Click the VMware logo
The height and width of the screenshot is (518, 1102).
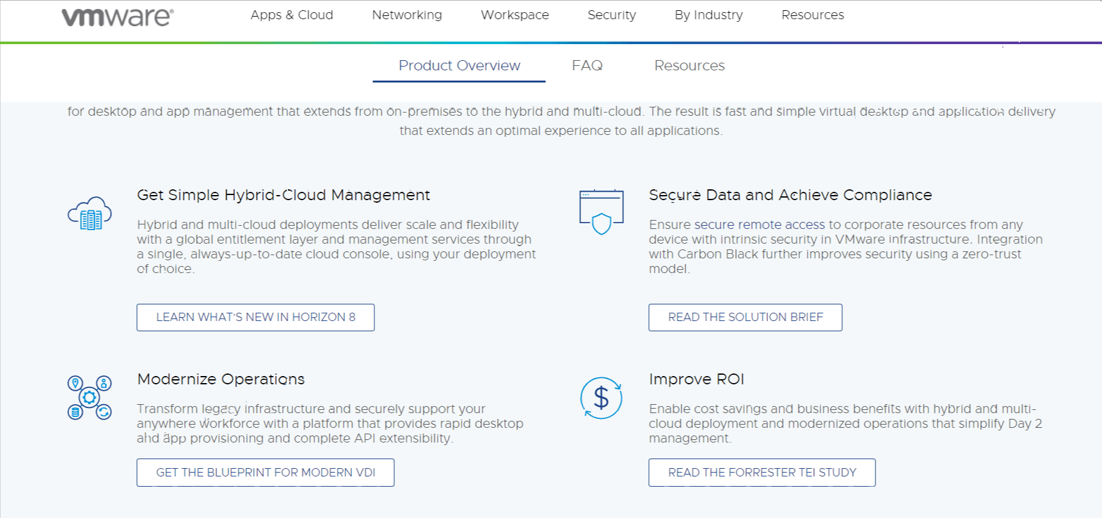[x=117, y=17]
